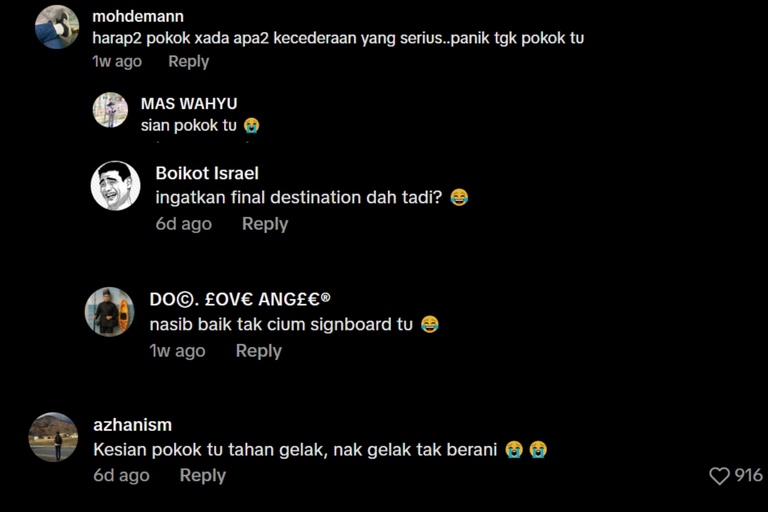768x512 pixels.
Task: Reply to azhanism's comment
Action: point(202,475)
